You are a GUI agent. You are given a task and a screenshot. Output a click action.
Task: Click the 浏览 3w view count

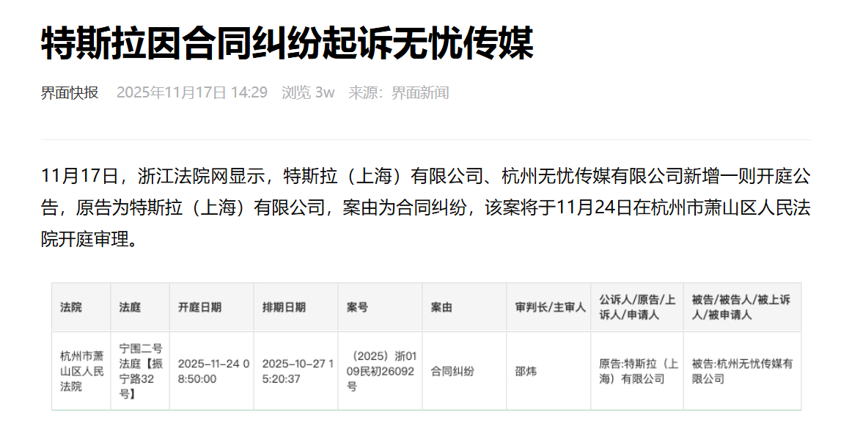(307, 93)
